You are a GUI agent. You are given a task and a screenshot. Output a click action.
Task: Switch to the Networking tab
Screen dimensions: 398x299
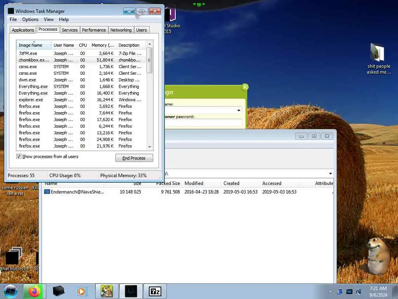pyautogui.click(x=121, y=30)
